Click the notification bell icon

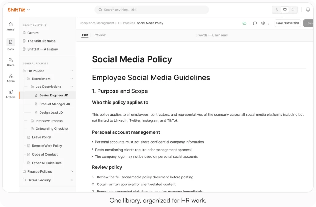point(308,10)
